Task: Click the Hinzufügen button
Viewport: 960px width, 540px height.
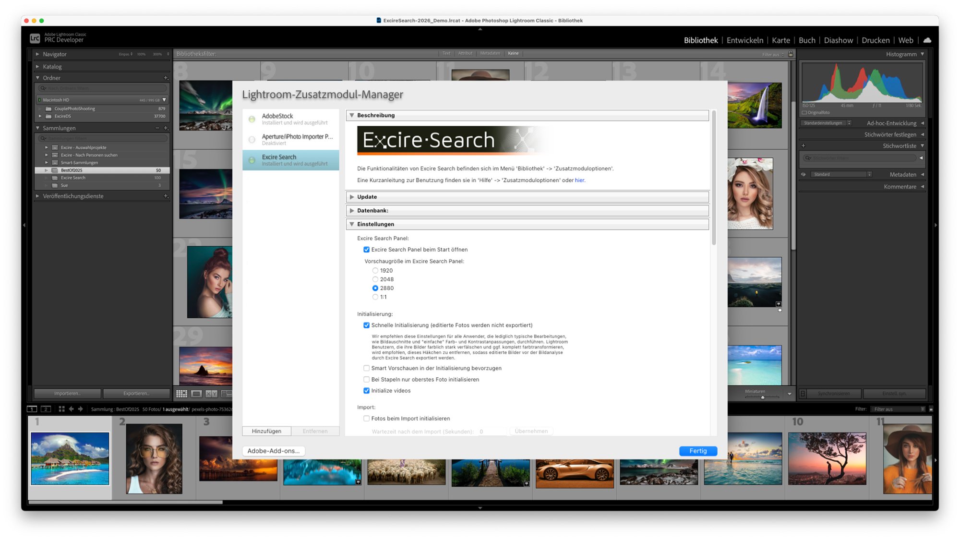Action: [x=266, y=432]
